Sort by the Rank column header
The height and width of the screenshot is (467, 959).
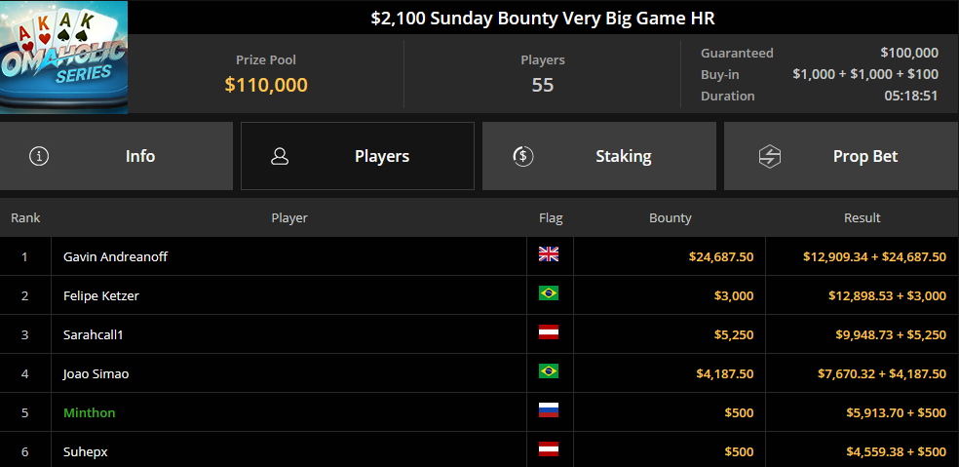click(25, 217)
